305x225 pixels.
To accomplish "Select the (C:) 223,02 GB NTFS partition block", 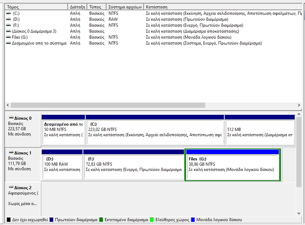I will click(155, 130).
